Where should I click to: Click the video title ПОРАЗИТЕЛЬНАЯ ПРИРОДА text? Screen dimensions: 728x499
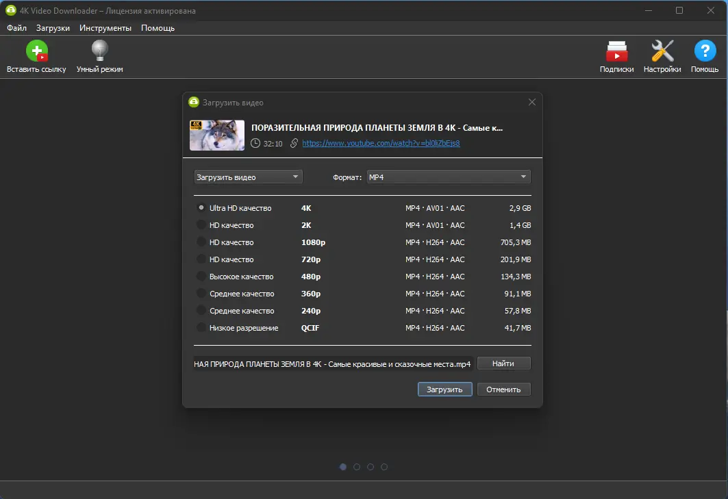(x=377, y=127)
